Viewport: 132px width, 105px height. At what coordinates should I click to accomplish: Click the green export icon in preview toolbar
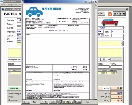coord(68,102)
